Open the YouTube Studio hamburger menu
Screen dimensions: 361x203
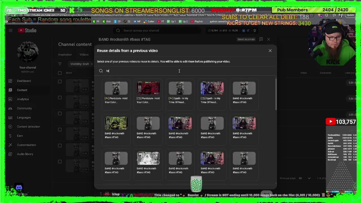[11, 30]
